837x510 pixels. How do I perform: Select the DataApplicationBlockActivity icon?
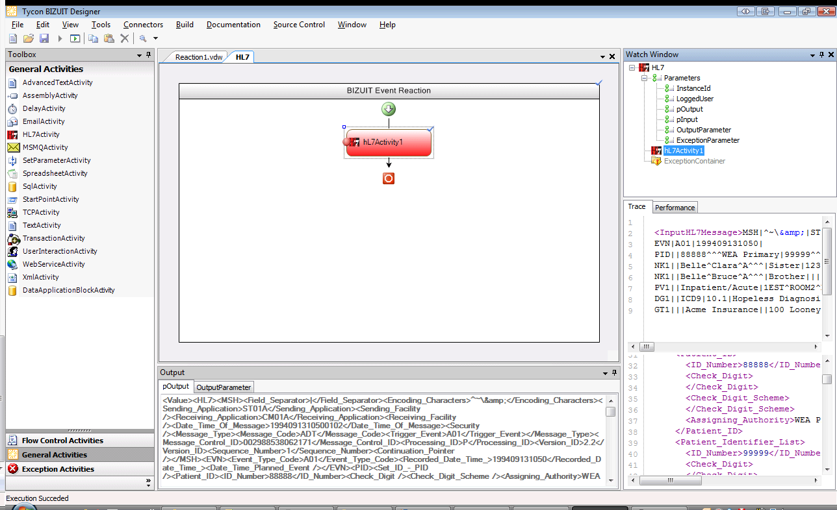click(12, 290)
